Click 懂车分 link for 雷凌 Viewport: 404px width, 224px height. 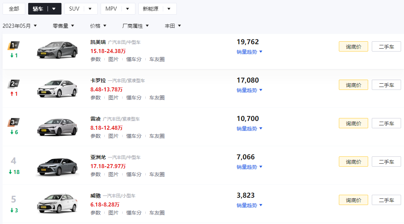click(x=134, y=136)
